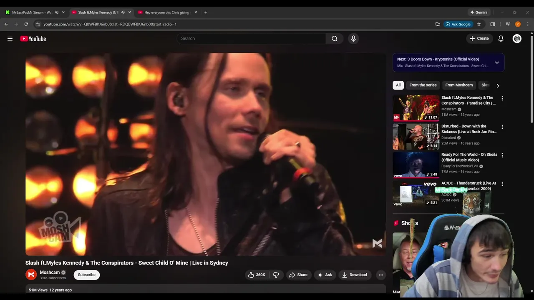Open YouTube notifications bell
The image size is (534, 300).
coord(501,38)
